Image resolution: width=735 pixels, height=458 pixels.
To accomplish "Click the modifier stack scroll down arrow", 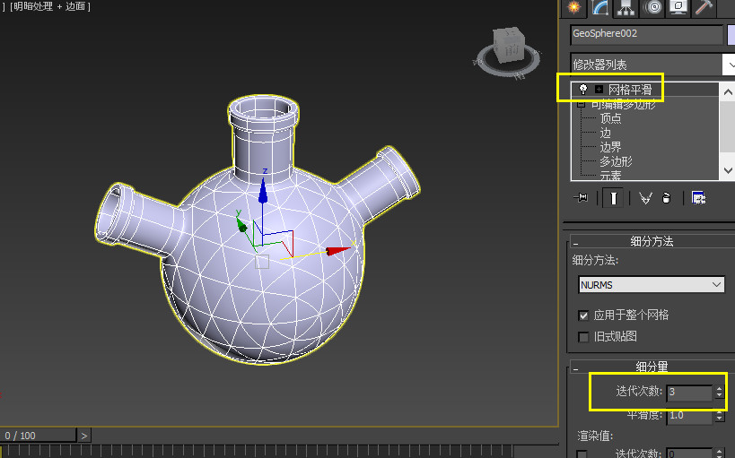I will click(728, 170).
